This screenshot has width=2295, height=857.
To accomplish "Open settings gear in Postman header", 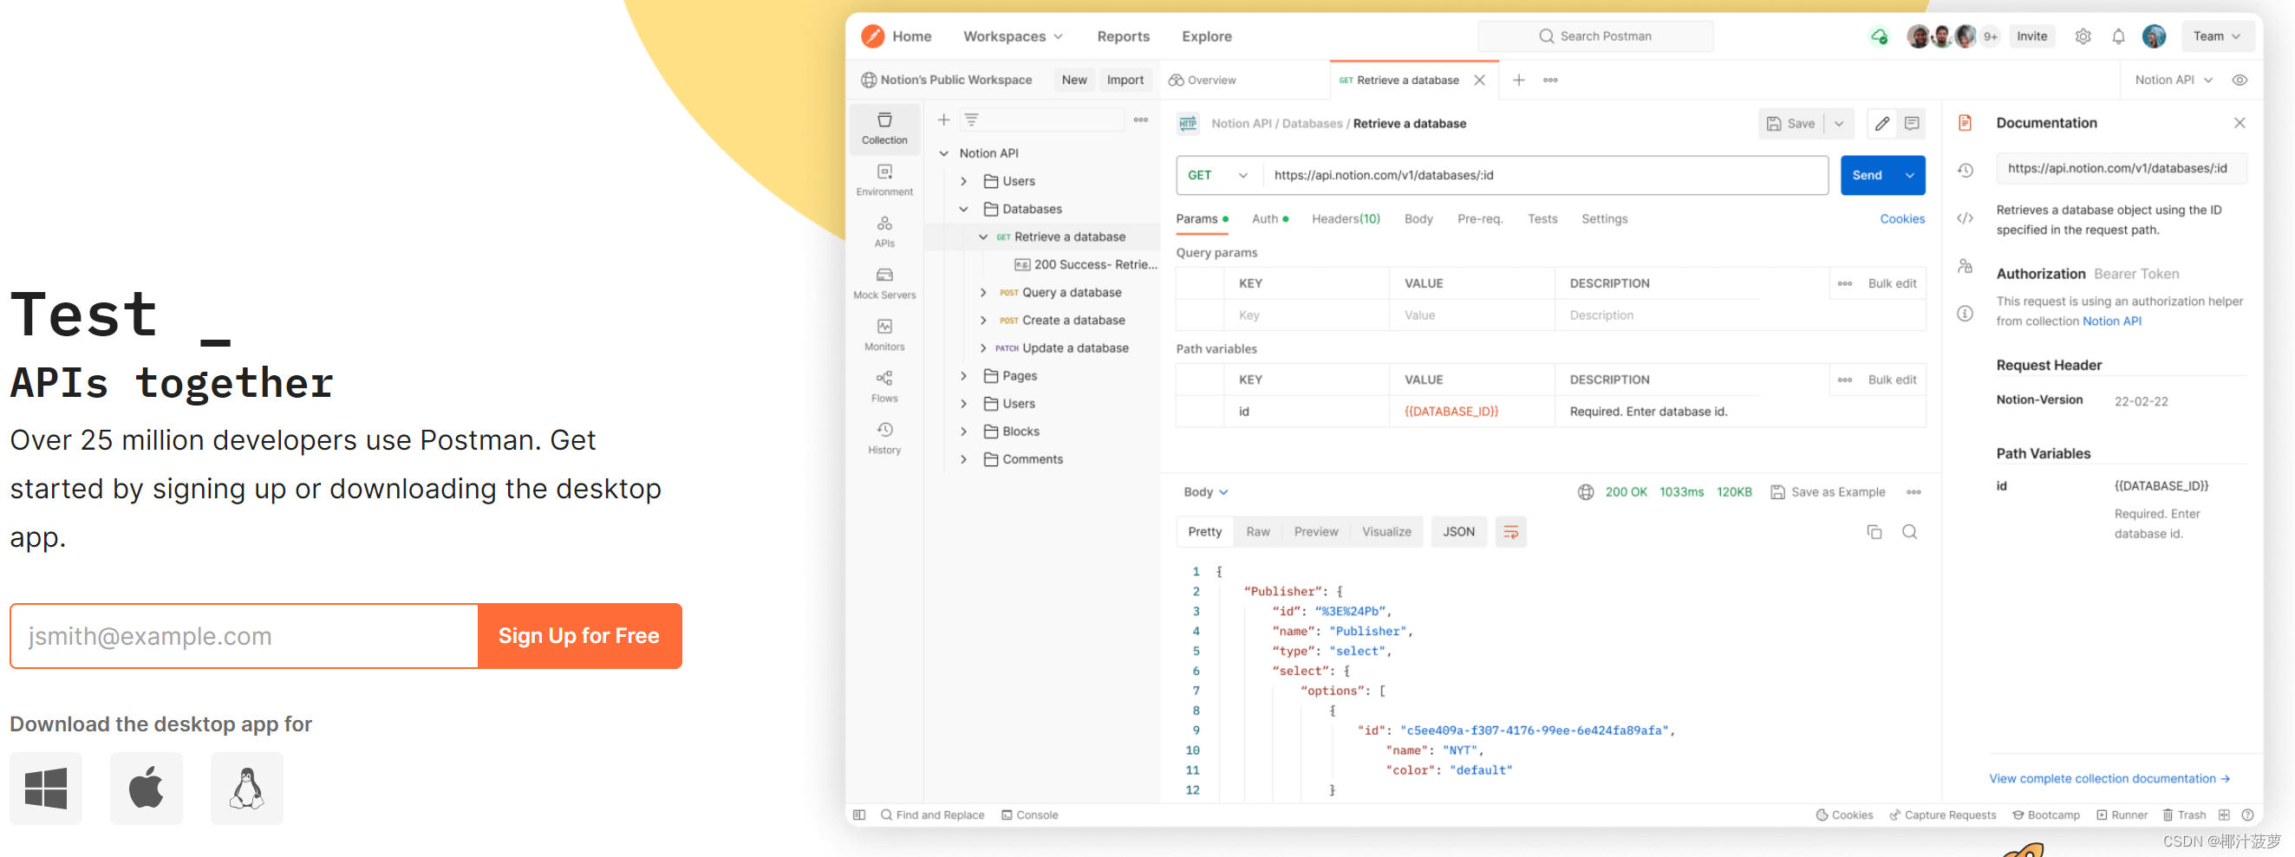I will click(2082, 36).
